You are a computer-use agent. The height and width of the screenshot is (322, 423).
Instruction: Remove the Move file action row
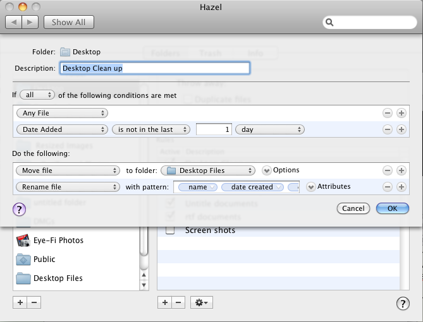coord(387,170)
